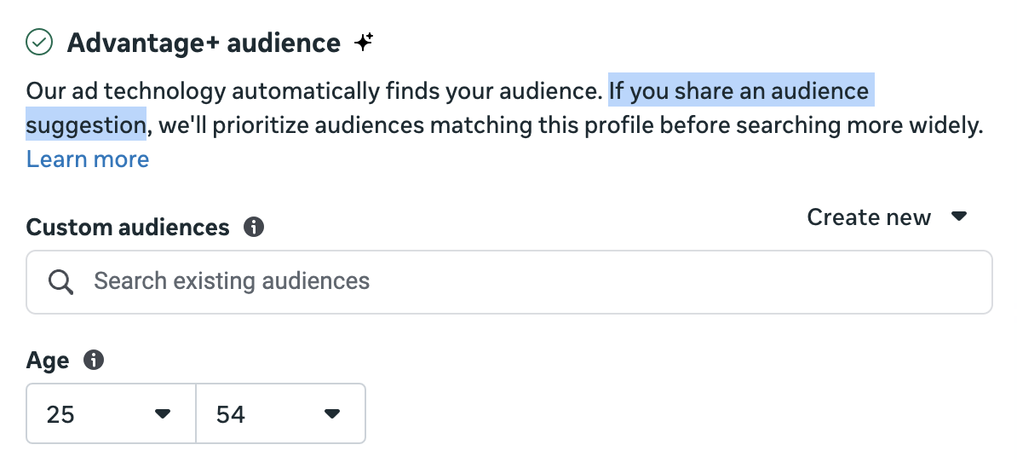Click the sparkle icon next to Advantage+ audience
Viewport: 1017px width, 462px height.
pos(364,42)
